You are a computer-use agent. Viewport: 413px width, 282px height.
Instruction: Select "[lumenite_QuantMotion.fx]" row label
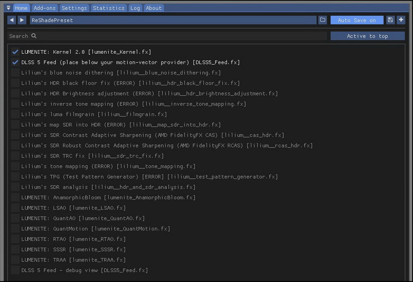[131, 229]
